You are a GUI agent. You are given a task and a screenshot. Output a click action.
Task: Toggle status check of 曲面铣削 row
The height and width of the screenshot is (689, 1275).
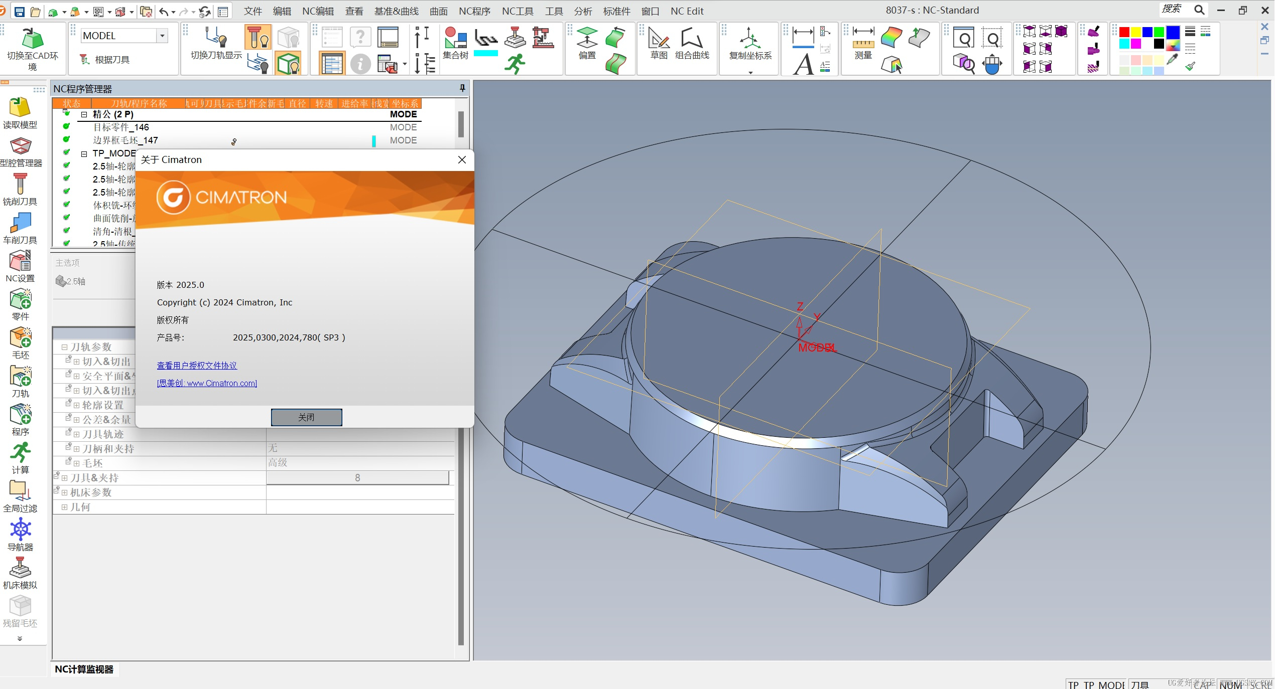[x=66, y=218]
